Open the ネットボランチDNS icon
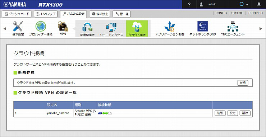The width and height of the screenshot is (266, 137). click(x=202, y=26)
